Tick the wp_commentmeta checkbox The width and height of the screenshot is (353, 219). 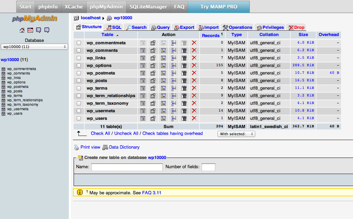click(x=79, y=43)
